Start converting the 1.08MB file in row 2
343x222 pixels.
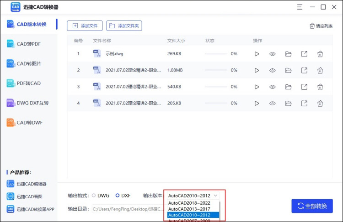pos(257,71)
